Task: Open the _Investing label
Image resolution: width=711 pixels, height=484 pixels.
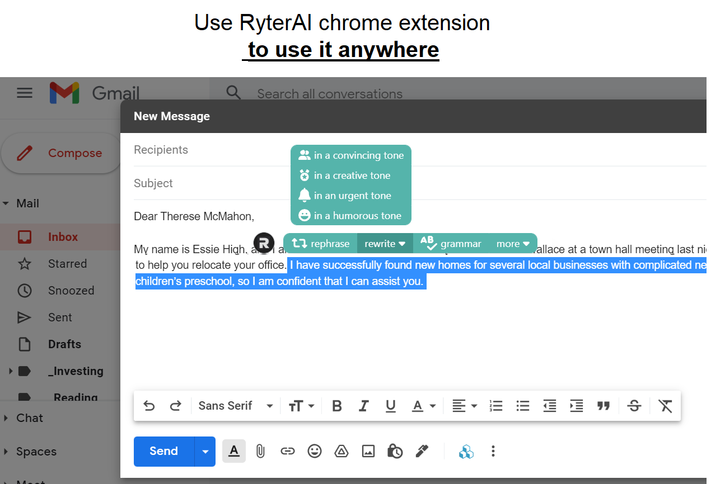Action: [76, 371]
